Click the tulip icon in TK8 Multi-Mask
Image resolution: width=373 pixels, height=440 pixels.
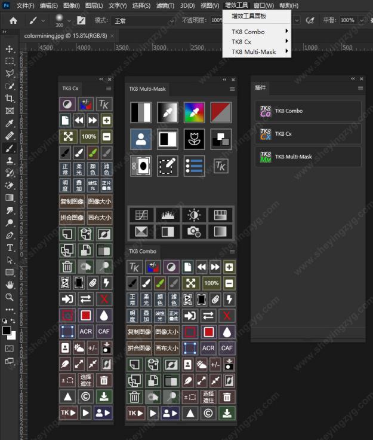(194, 139)
